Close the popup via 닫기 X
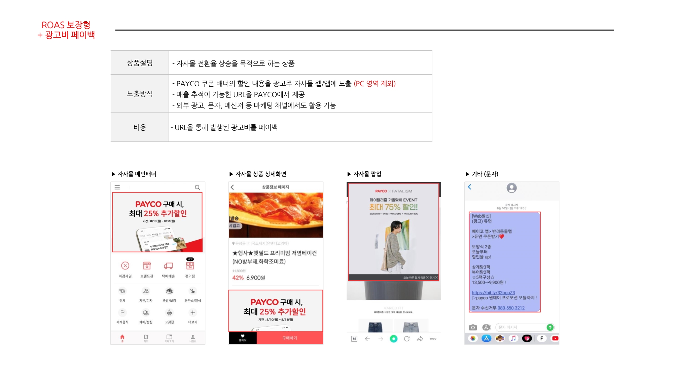This screenshot has width=673, height=378. (433, 278)
